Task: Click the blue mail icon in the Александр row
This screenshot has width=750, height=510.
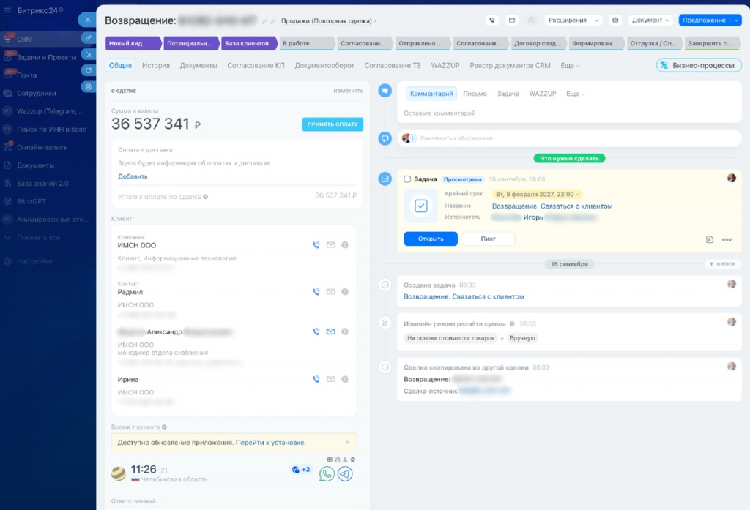Action: pyautogui.click(x=330, y=331)
